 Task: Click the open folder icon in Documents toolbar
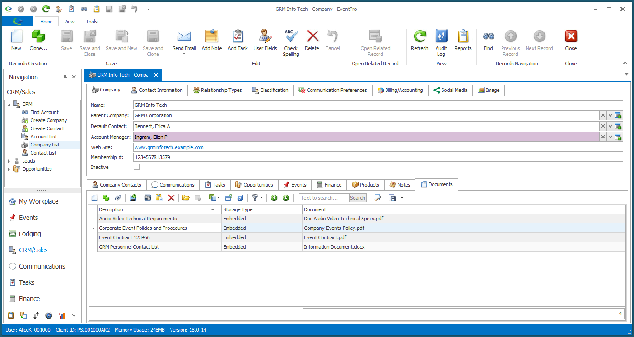(186, 197)
